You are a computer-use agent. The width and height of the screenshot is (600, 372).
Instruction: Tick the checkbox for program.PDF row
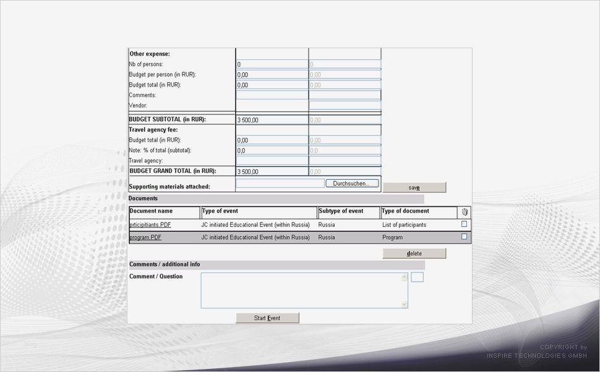(464, 237)
